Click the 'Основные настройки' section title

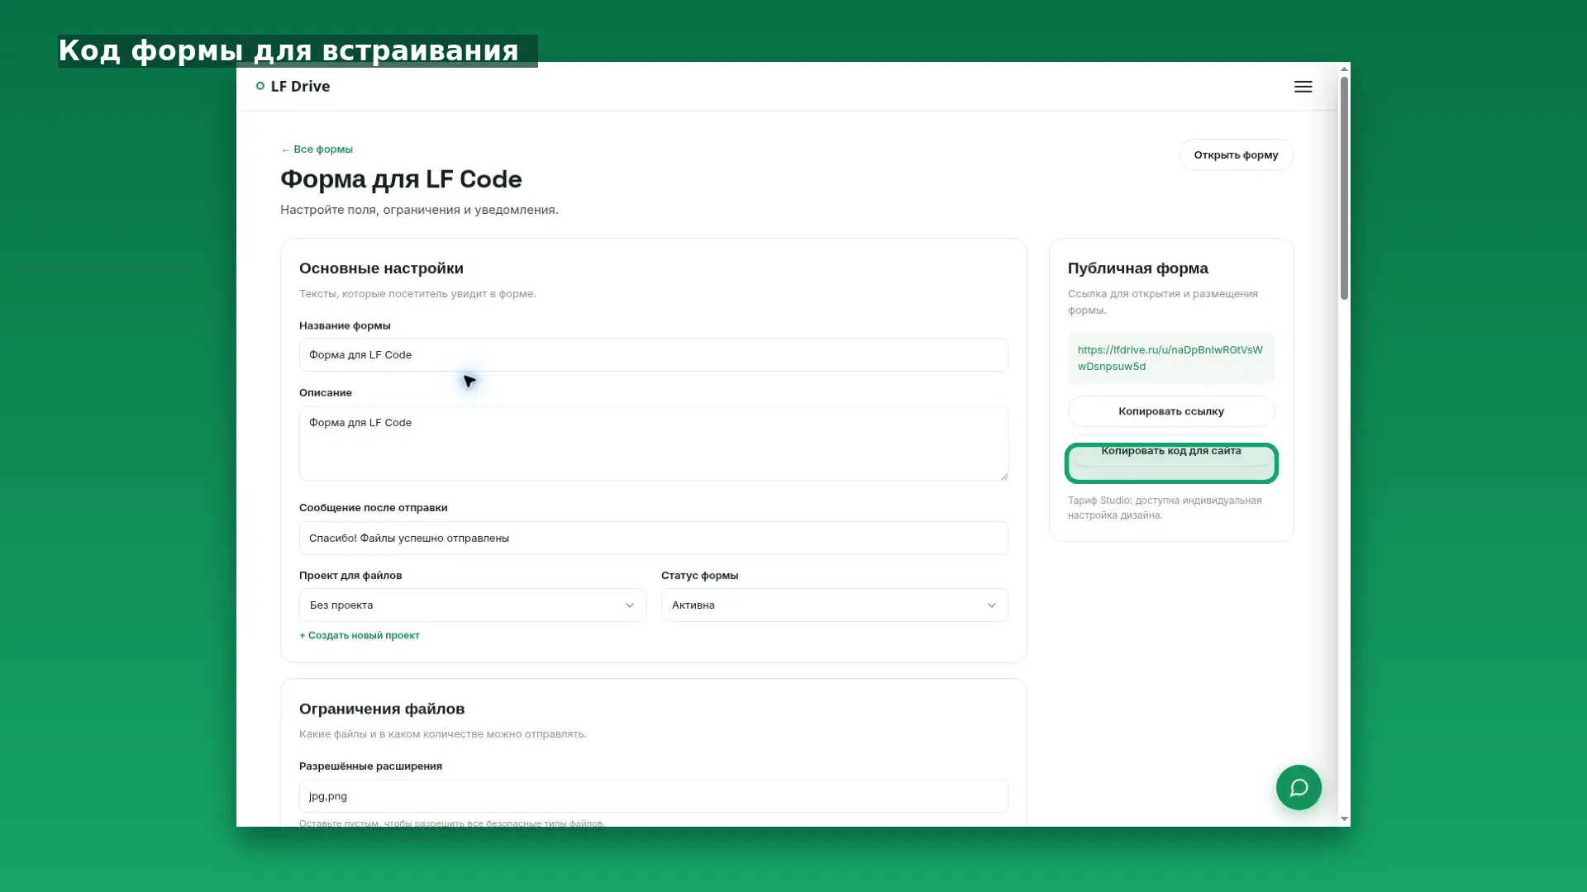tap(381, 268)
